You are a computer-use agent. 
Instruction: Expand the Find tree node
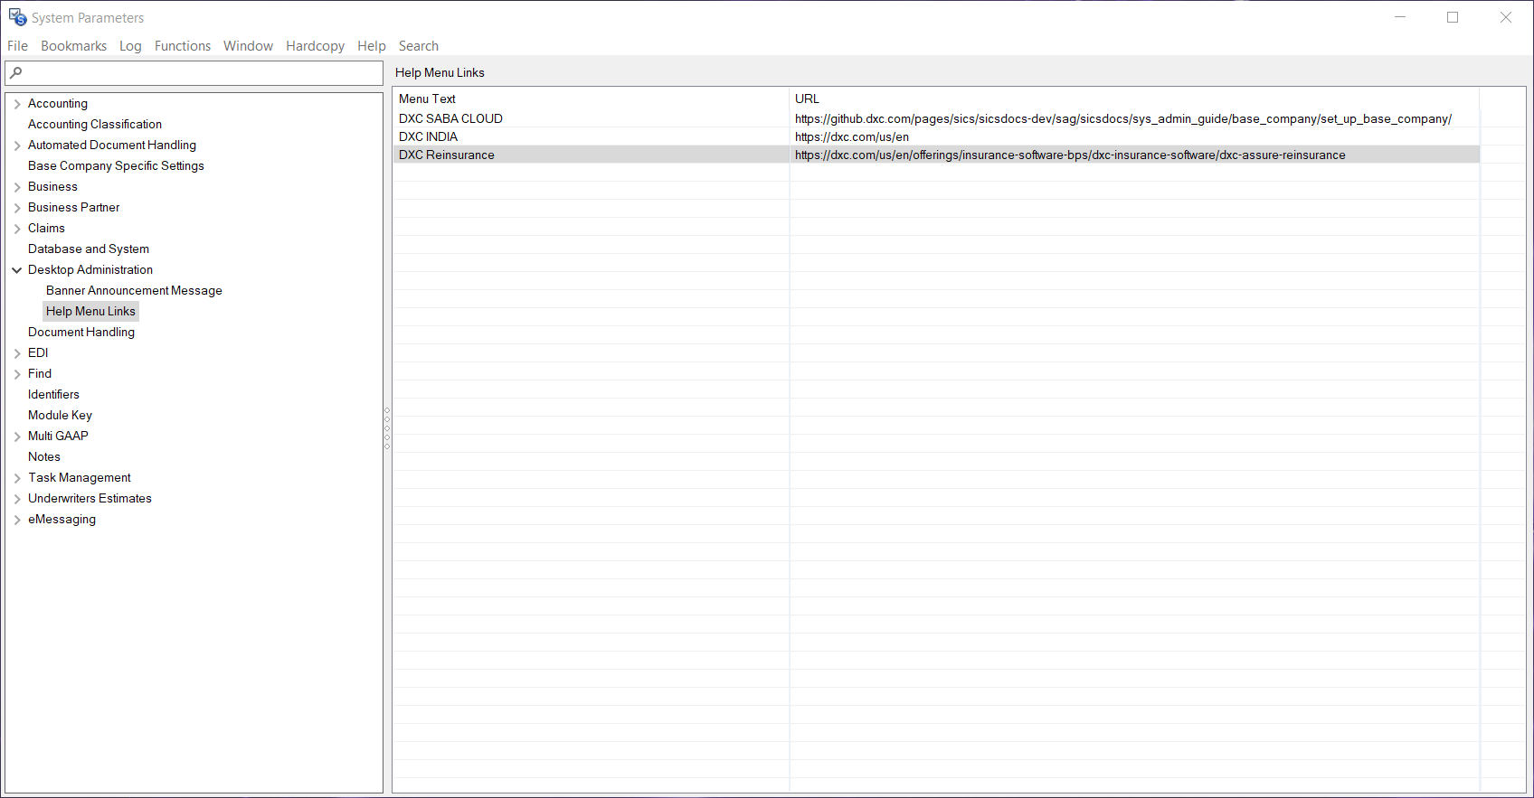(x=17, y=374)
